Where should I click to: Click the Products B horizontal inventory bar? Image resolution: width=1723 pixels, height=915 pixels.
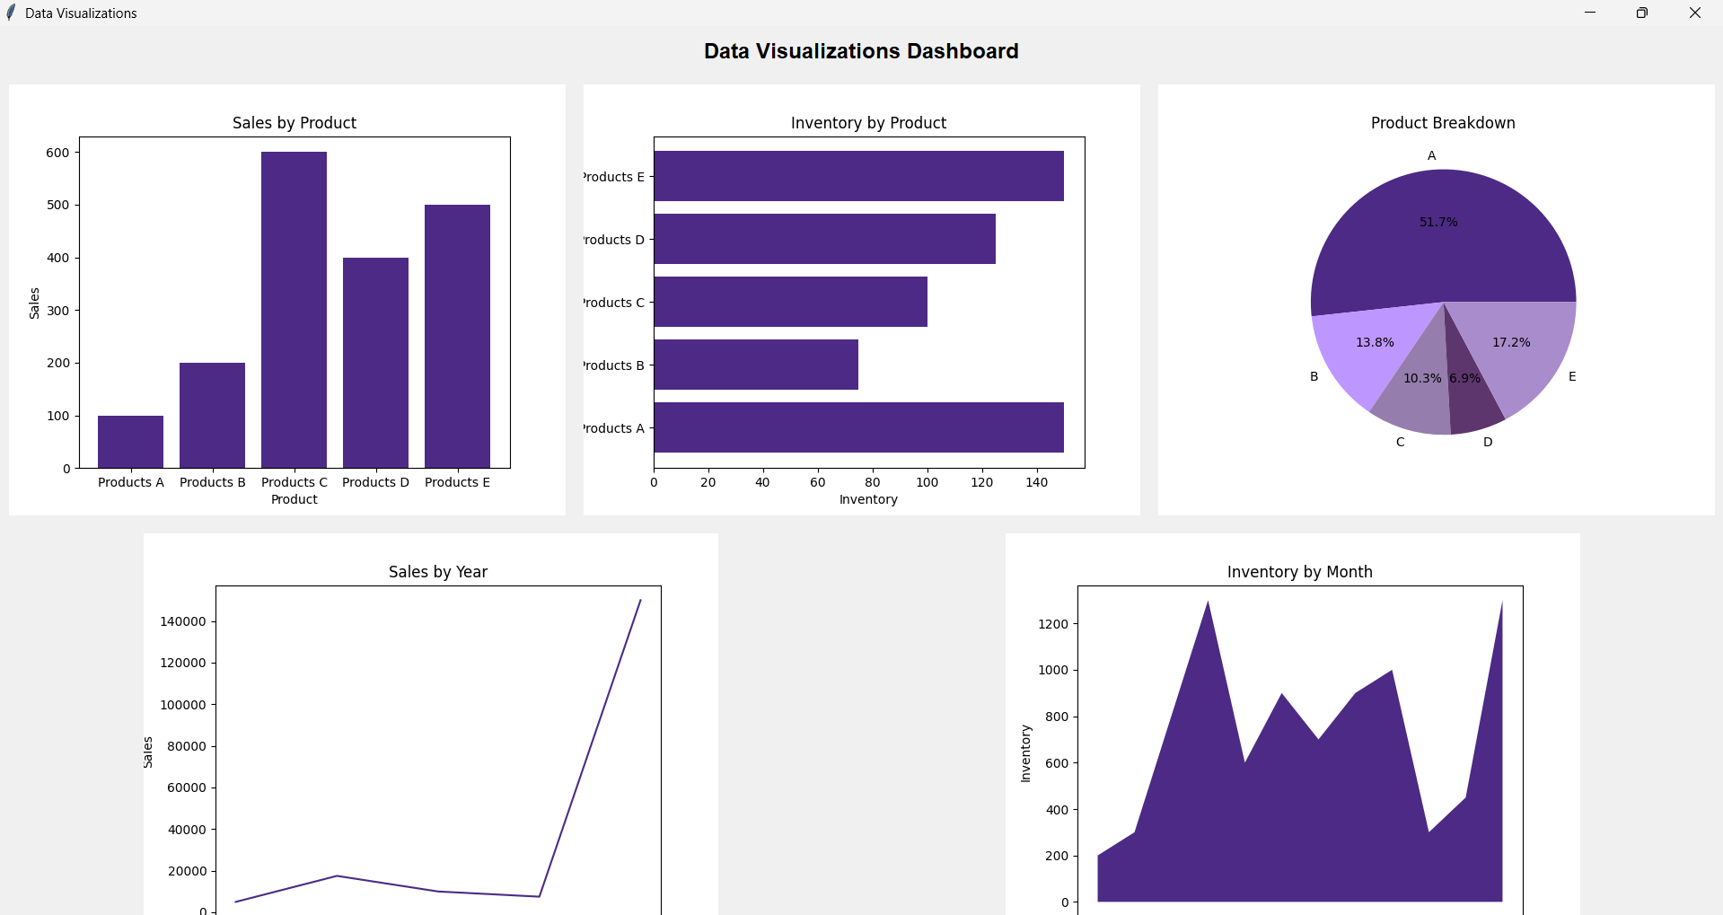point(756,365)
